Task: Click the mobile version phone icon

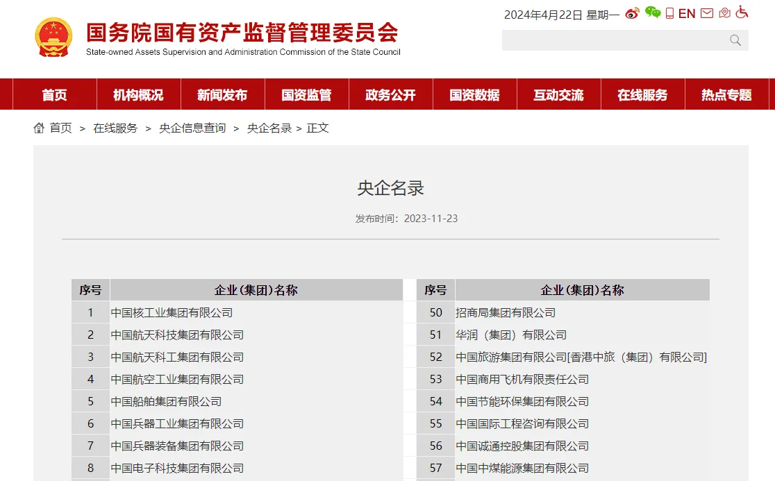Action: (x=669, y=12)
